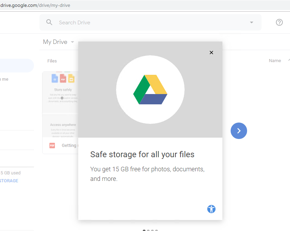
Task: Select the first dark pagination dot
Action: point(144,230)
